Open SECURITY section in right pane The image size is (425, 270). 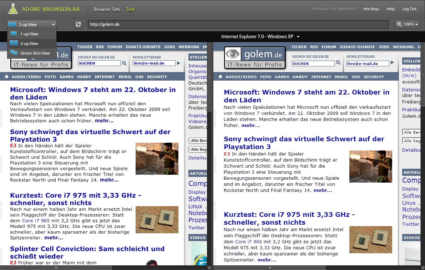click(374, 77)
